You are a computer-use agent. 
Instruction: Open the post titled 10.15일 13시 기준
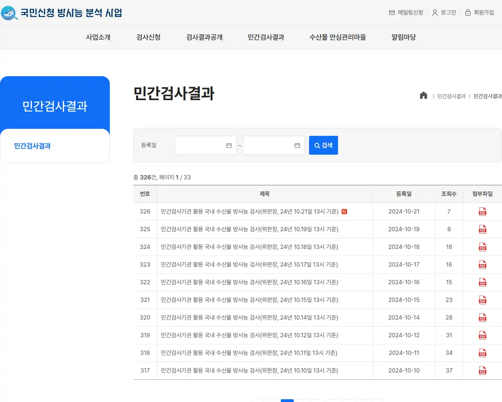pyautogui.click(x=249, y=300)
